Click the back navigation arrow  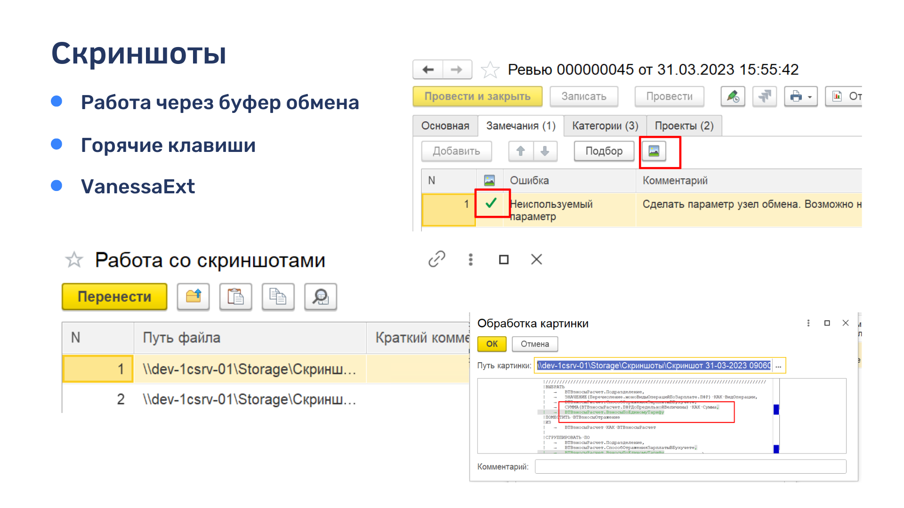[428, 70]
